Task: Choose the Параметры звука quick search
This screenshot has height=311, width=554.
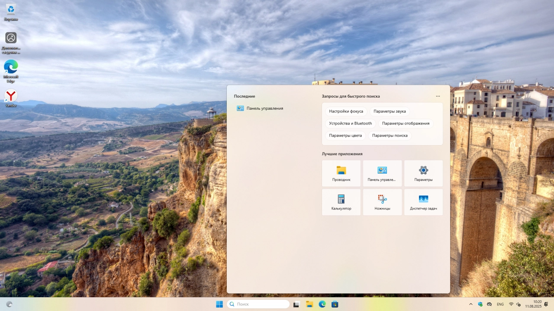Action: [390, 111]
